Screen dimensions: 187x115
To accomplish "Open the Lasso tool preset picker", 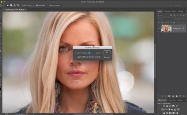I will (3, 5).
